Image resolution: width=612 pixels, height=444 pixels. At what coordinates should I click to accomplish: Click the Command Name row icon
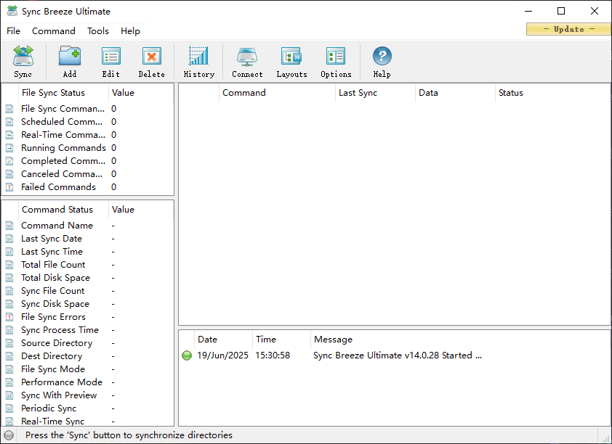pos(9,226)
